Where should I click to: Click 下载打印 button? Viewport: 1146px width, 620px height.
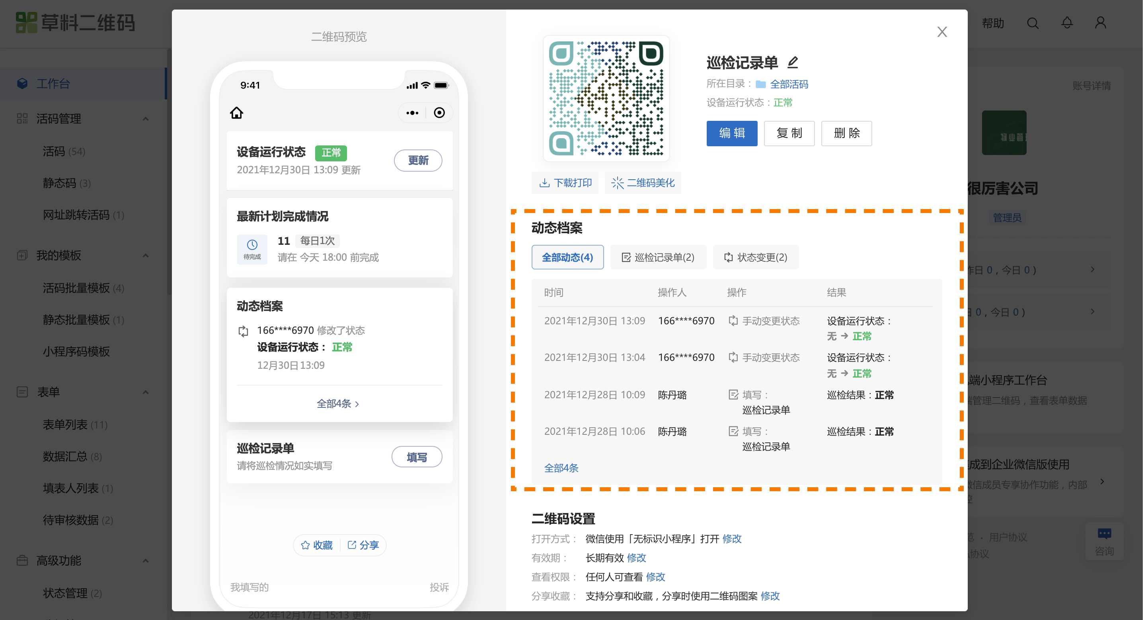pyautogui.click(x=566, y=183)
